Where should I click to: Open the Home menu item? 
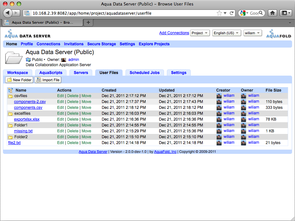point(12,44)
